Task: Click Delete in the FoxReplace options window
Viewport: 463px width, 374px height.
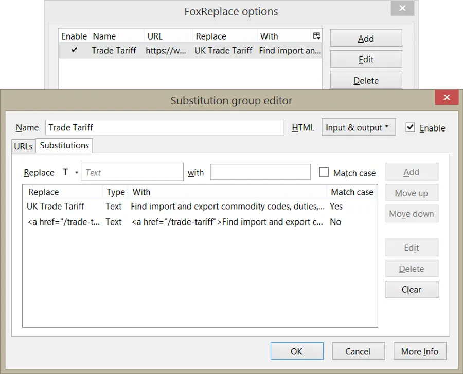Action: tap(366, 80)
